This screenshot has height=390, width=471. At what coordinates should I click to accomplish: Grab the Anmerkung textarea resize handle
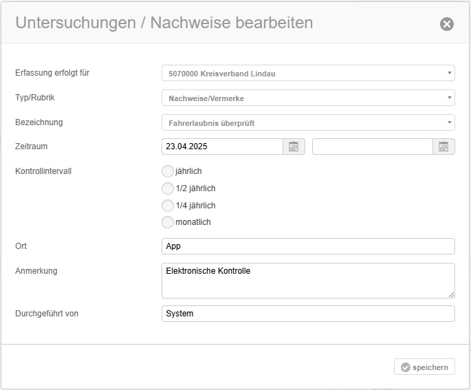pos(451,294)
